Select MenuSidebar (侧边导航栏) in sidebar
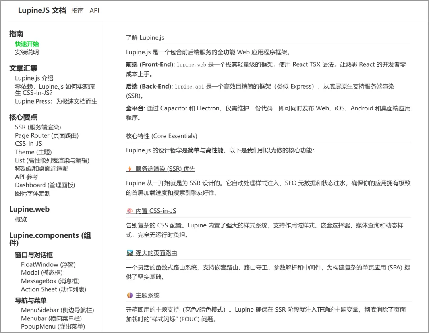Image resolution: width=429 pixels, height=333 pixels. (x=57, y=310)
